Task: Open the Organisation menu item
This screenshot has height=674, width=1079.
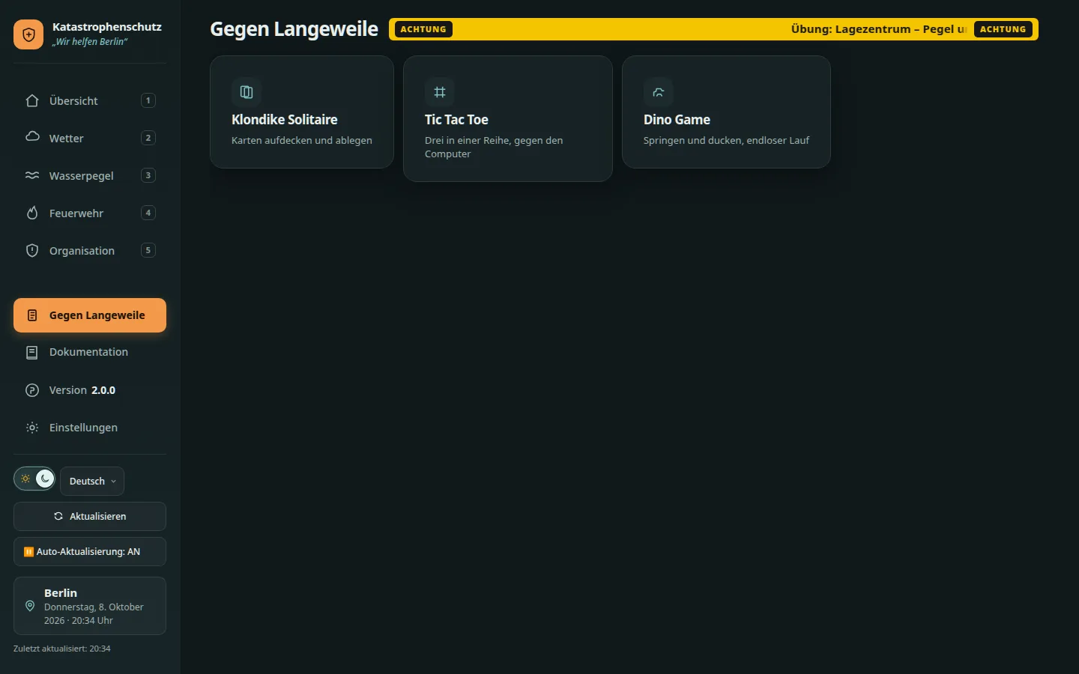Action: pyautogui.click(x=90, y=250)
